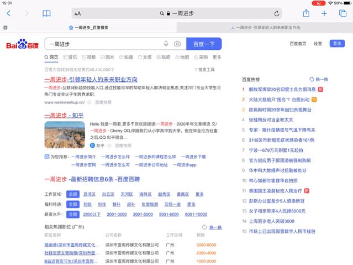Close the active Baidu search tab
The image size is (353, 265).
coord(6,28)
